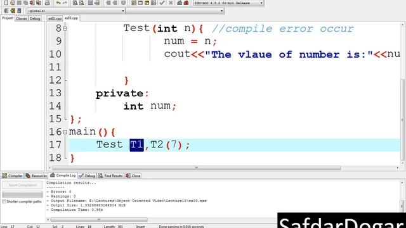Click 'Output Filename' line in compile log
The width and height of the screenshot is (406, 228).
pos(127,201)
